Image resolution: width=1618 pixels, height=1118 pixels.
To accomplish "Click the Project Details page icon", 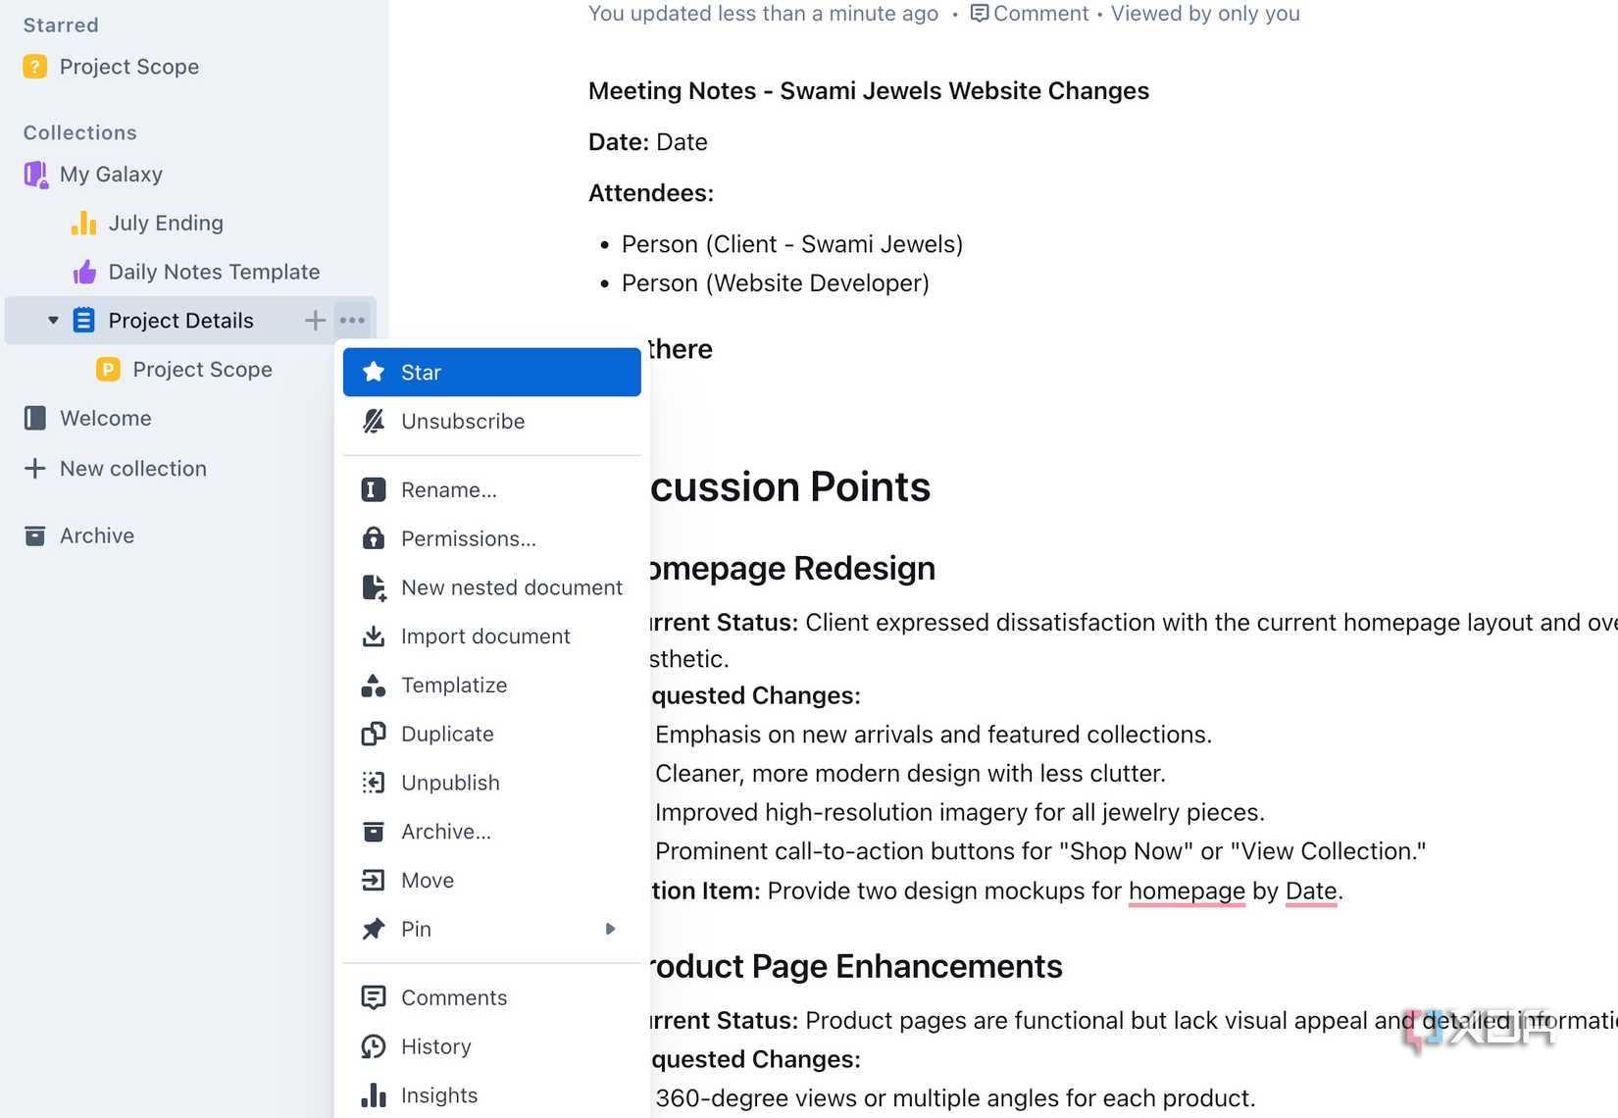I will pyautogui.click(x=83, y=320).
